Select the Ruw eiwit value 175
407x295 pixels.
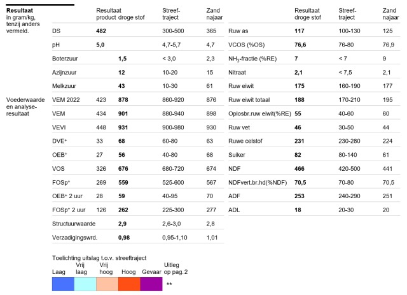click(300, 86)
